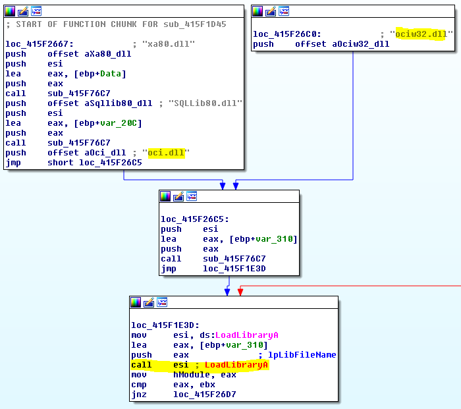Click the "offset aXa80_dll" operand
Viewport: 461px width, 409px height.
pos(90,54)
